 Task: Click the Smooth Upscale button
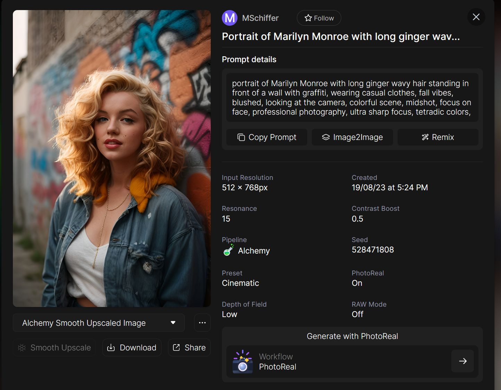[x=54, y=348]
